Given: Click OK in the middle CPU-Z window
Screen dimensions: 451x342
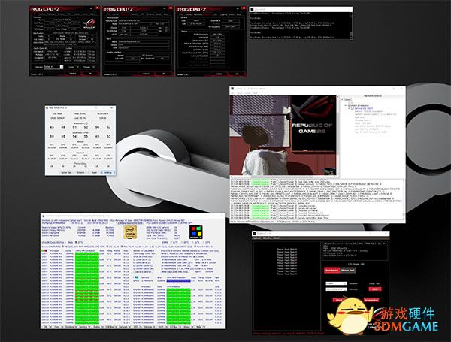Looking at the screenshot, I should [x=164, y=74].
